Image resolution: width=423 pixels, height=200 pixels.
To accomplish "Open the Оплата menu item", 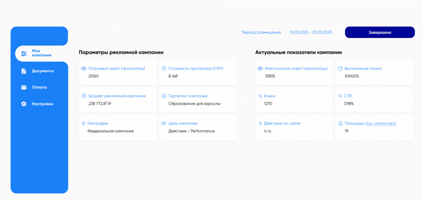I will coord(39,87).
